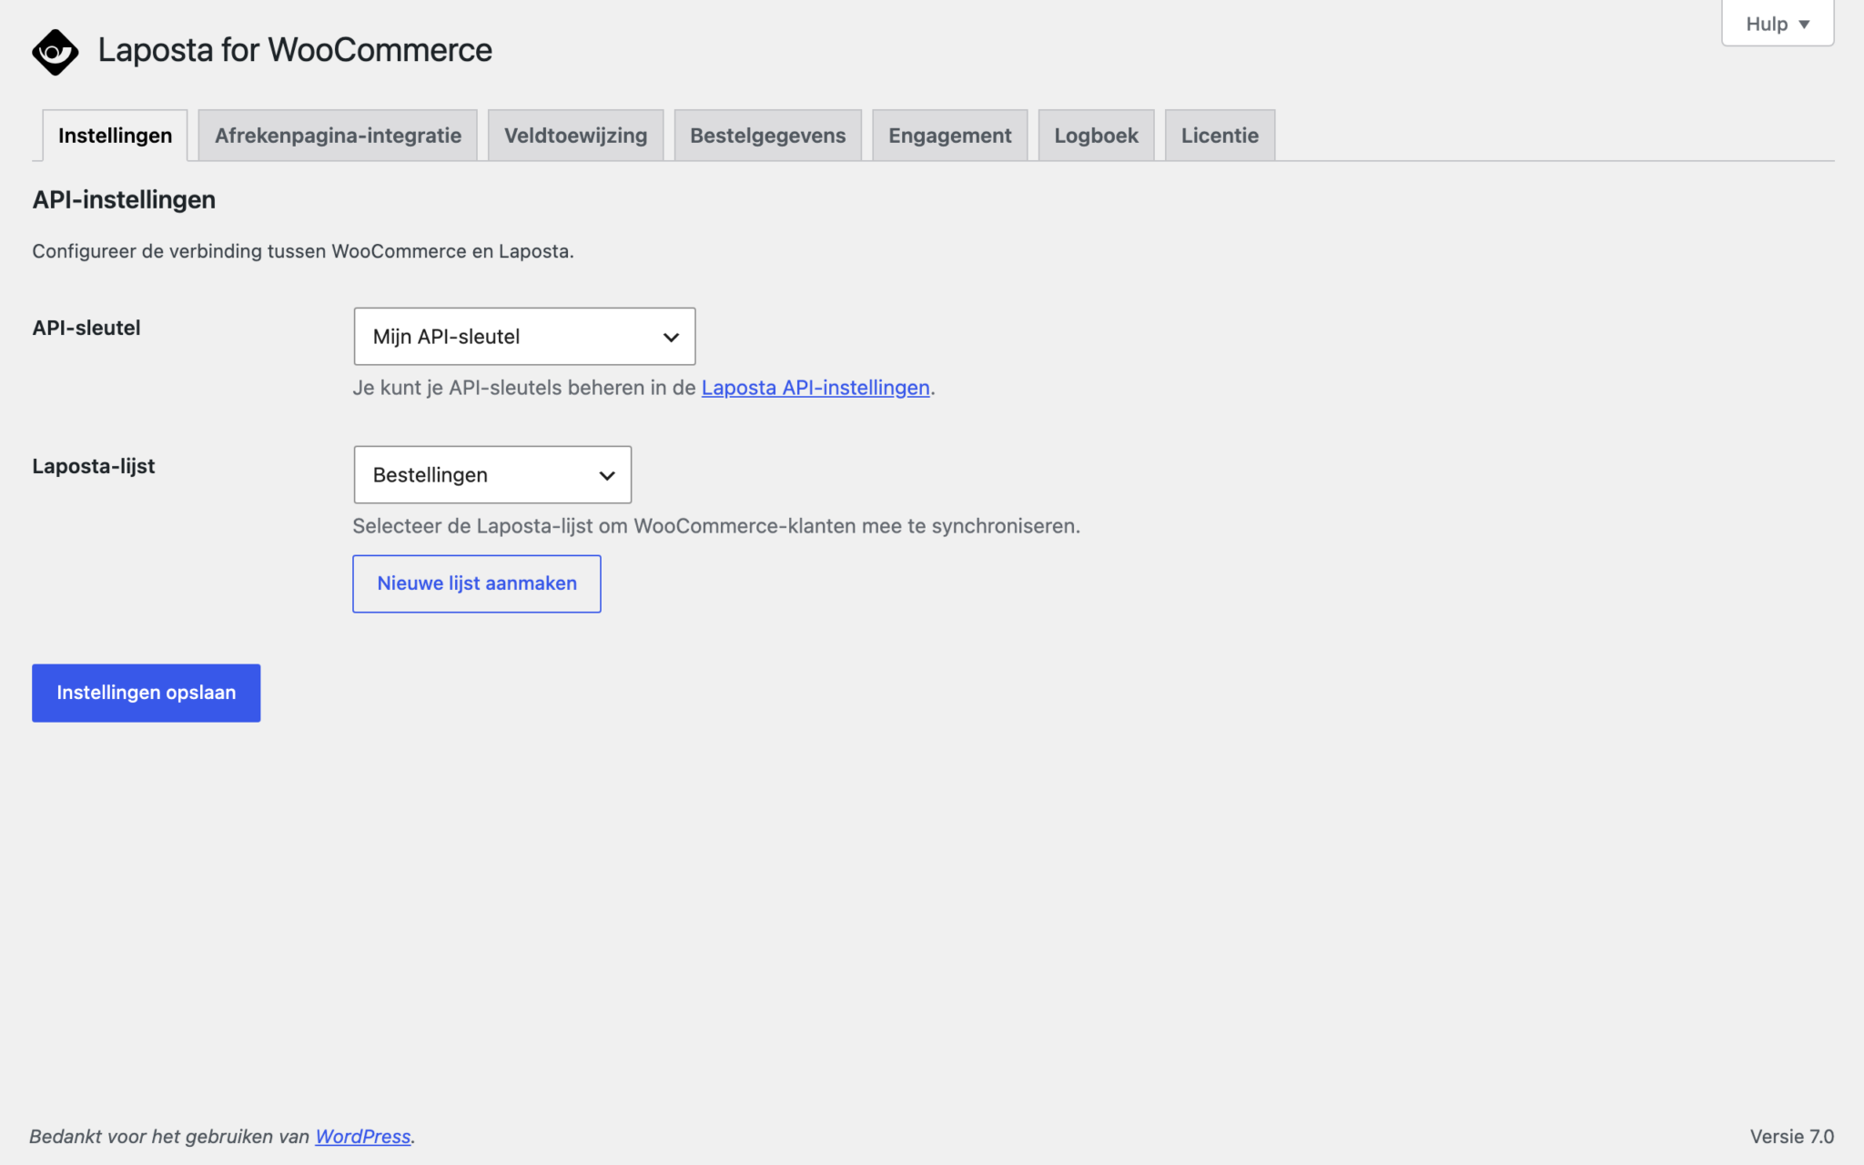Switch to the Afrekenpagina-integratie tab

tap(338, 136)
